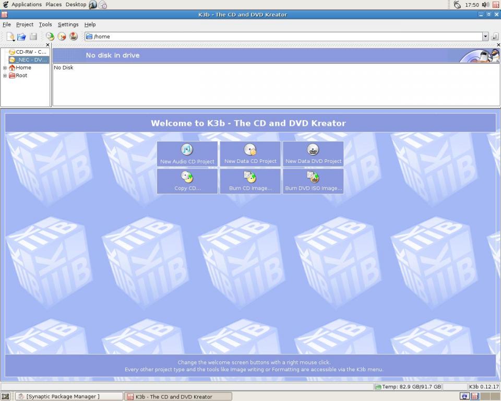Click the New Project toolbar icon
Viewport: 501px width, 401px height.
tap(10, 37)
